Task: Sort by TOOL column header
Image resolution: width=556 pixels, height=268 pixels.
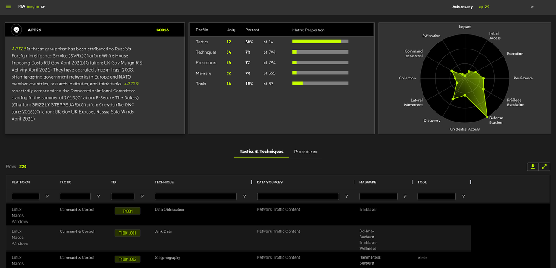Action: [423, 182]
